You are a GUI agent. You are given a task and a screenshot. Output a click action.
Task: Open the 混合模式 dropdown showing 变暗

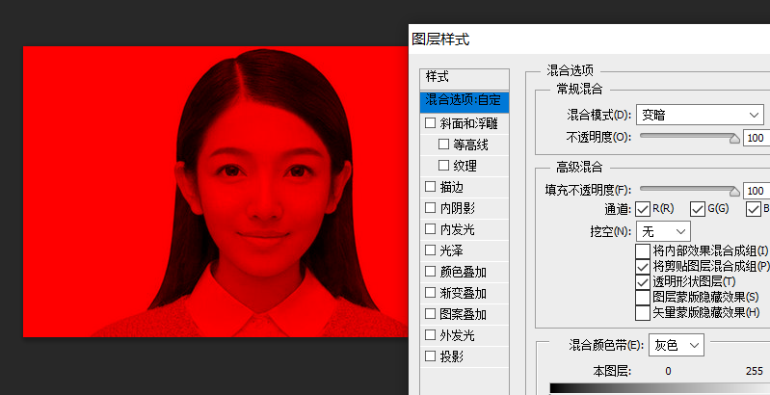pos(700,116)
